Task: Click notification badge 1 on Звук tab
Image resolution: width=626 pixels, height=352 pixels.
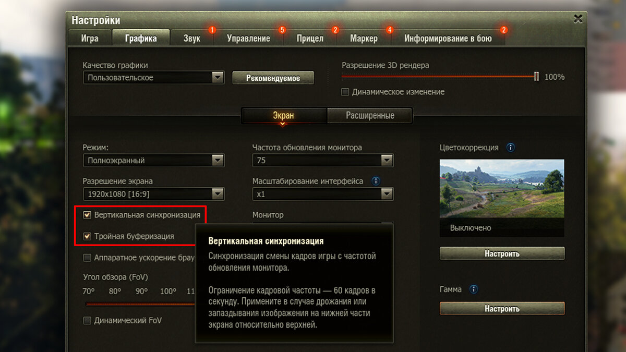Action: [x=212, y=30]
